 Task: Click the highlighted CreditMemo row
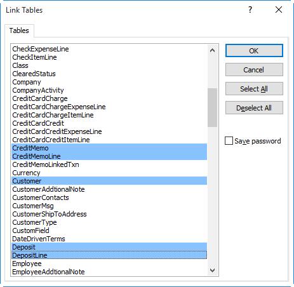click(x=109, y=148)
